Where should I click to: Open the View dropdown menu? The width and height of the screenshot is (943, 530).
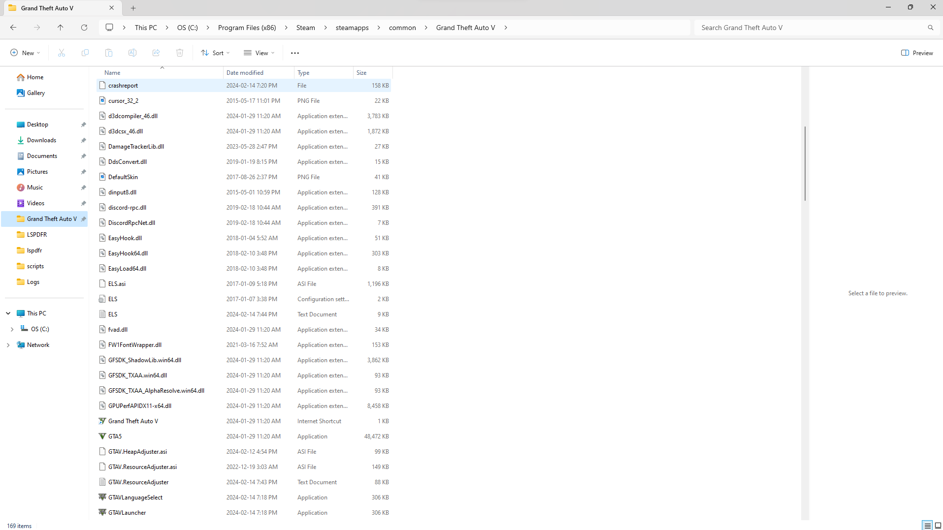[x=259, y=53]
